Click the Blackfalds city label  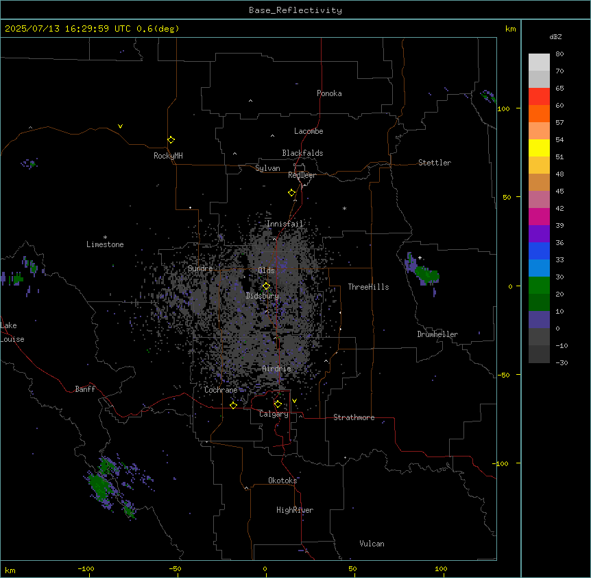click(302, 153)
